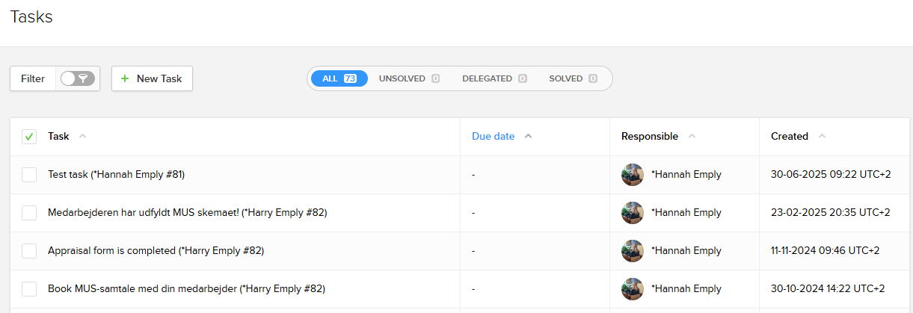Open the Book MUS-samtale med din medarbejder task

pos(186,289)
